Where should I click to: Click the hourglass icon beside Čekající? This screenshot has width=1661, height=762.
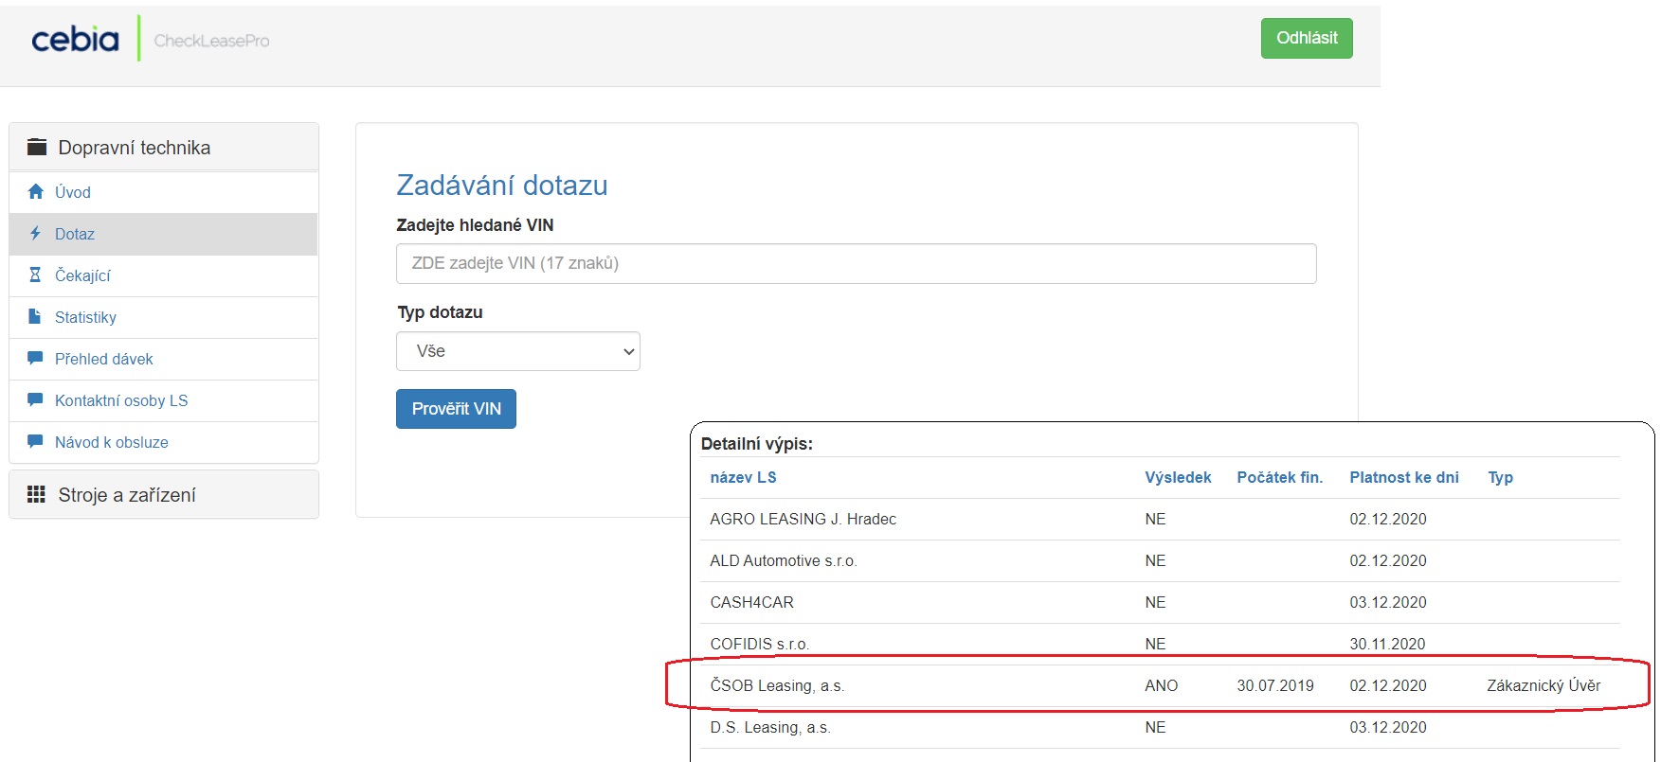[x=35, y=275]
